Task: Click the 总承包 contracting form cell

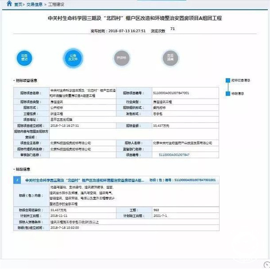Action: pos(185,114)
